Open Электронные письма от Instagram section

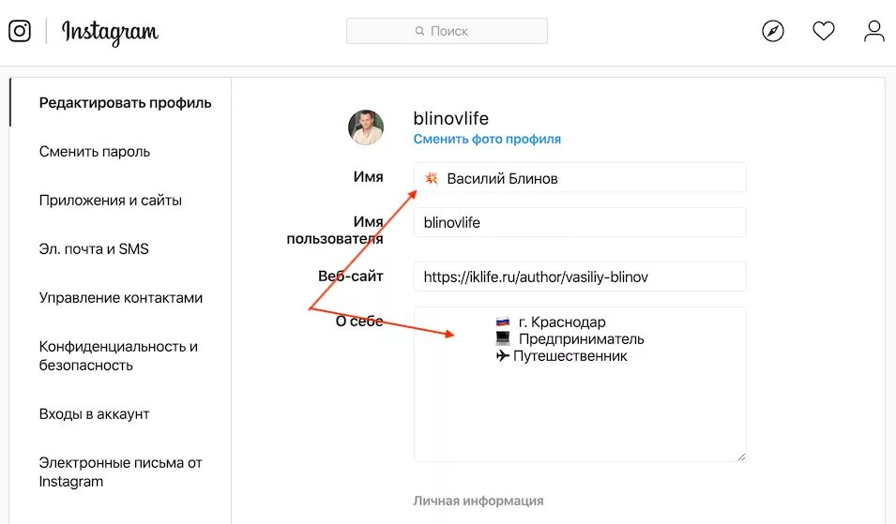(x=120, y=472)
